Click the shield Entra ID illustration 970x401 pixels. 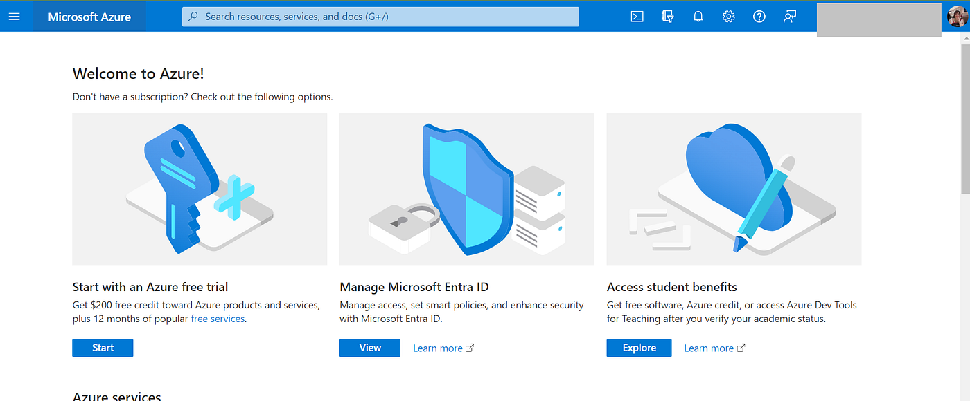tap(467, 189)
